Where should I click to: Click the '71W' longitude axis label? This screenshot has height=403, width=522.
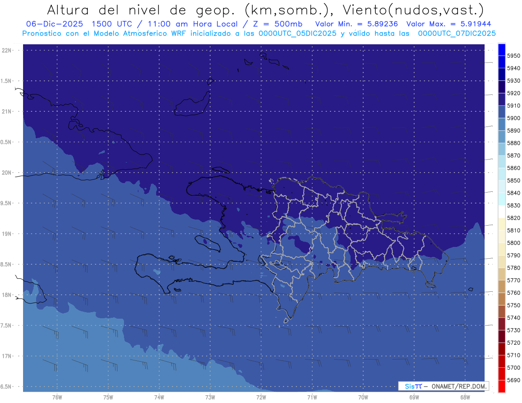tap(312, 397)
